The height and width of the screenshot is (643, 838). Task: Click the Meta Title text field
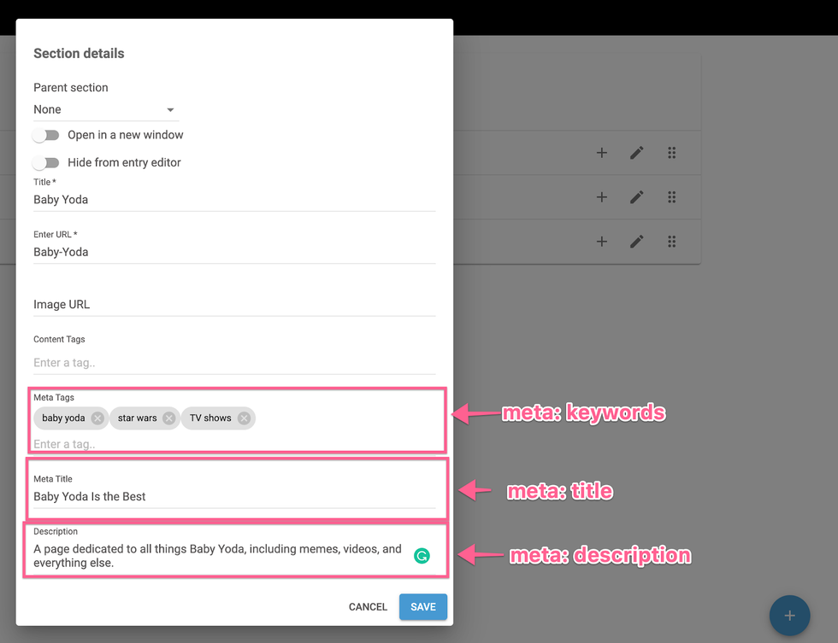coord(233,496)
